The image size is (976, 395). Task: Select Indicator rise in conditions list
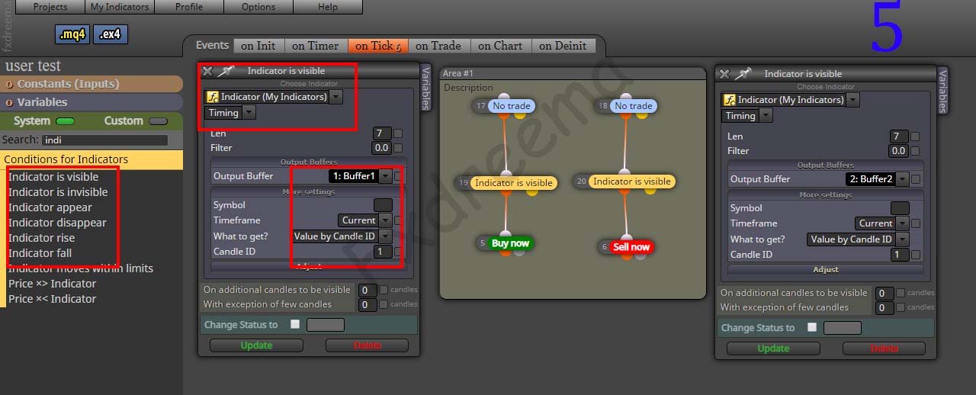[42, 238]
